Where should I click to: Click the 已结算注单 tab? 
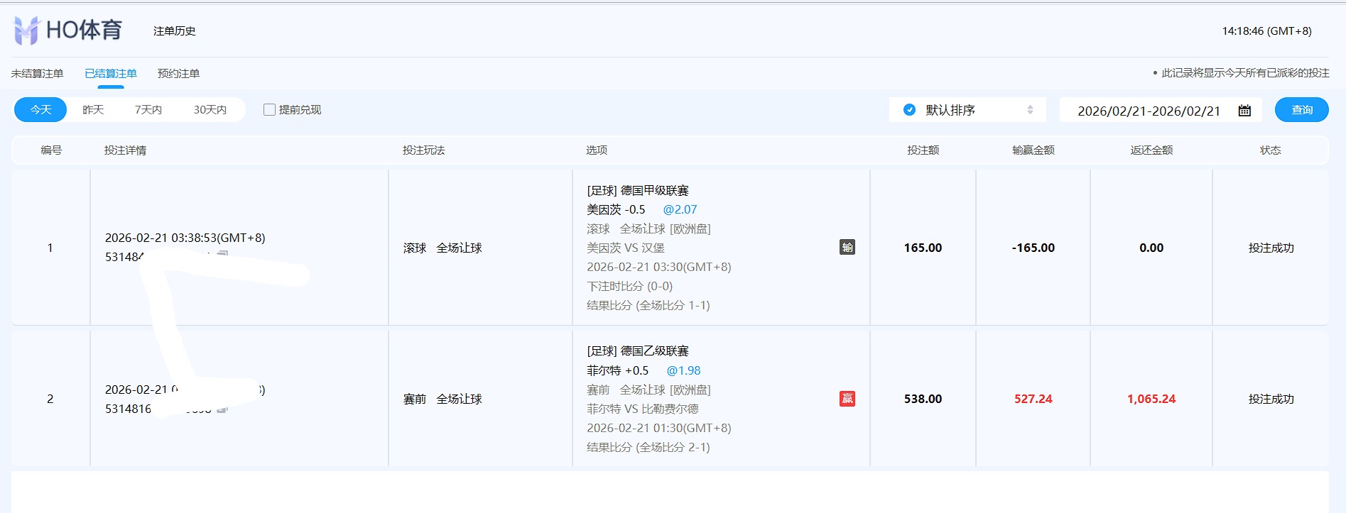[x=110, y=74]
